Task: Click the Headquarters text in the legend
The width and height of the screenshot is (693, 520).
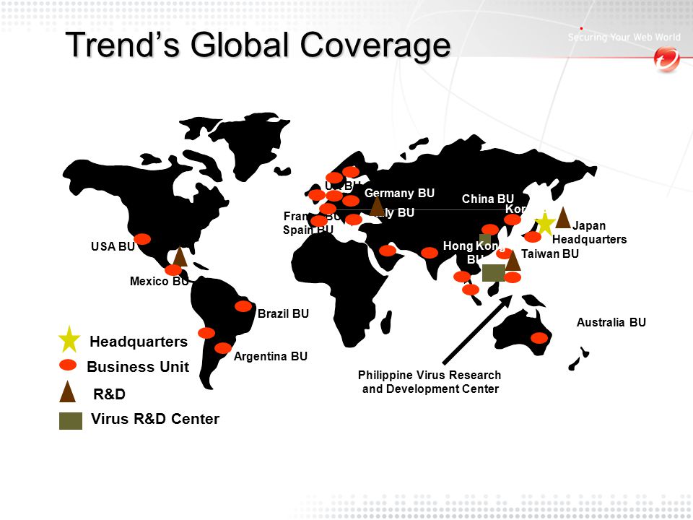Action: pos(139,342)
